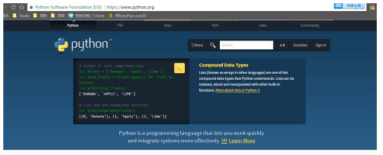
Task: Click the Compound Data Types heading
Action: point(223,65)
